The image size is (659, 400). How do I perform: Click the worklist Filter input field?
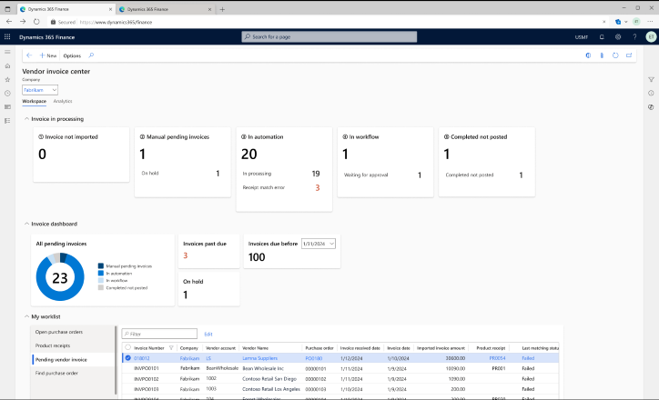coord(159,334)
